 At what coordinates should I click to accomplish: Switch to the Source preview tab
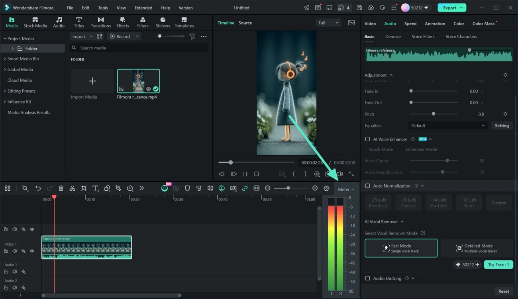[x=245, y=23]
